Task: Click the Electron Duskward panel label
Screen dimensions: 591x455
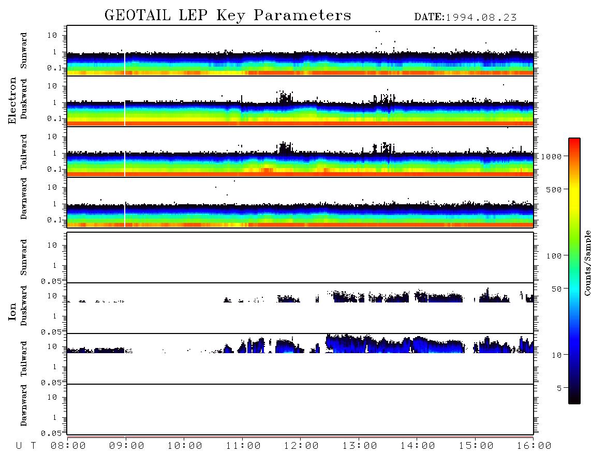Action: (x=23, y=99)
